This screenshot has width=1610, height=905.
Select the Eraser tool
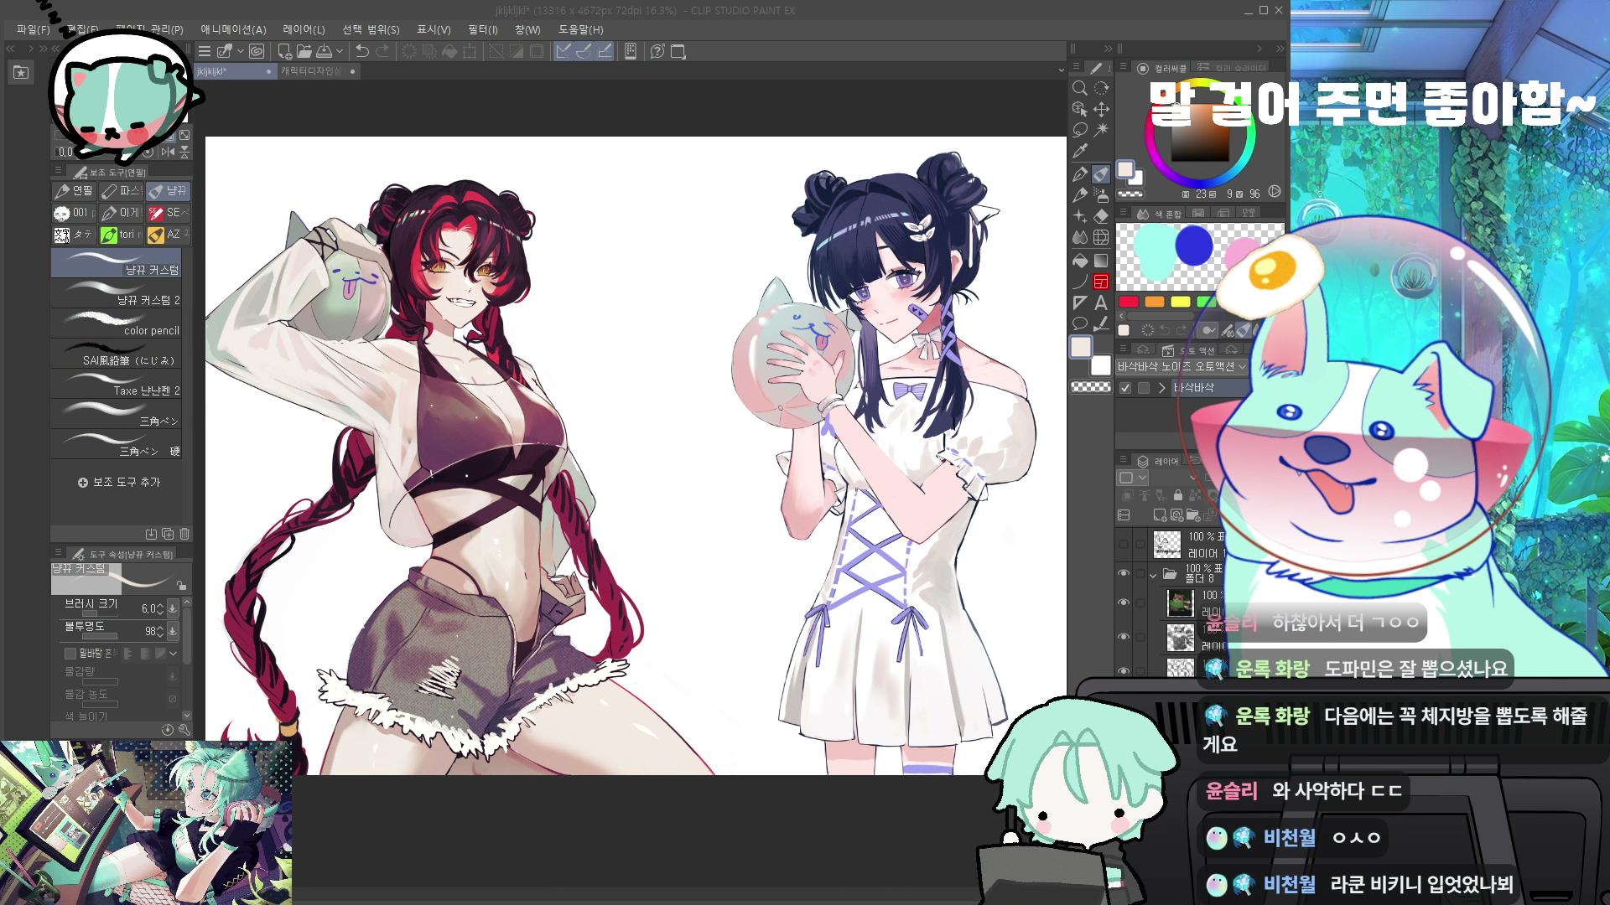(x=1101, y=216)
